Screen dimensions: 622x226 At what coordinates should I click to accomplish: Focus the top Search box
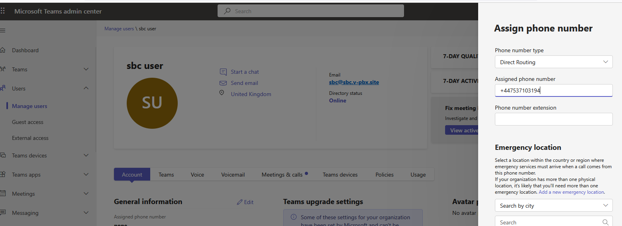pos(311,11)
